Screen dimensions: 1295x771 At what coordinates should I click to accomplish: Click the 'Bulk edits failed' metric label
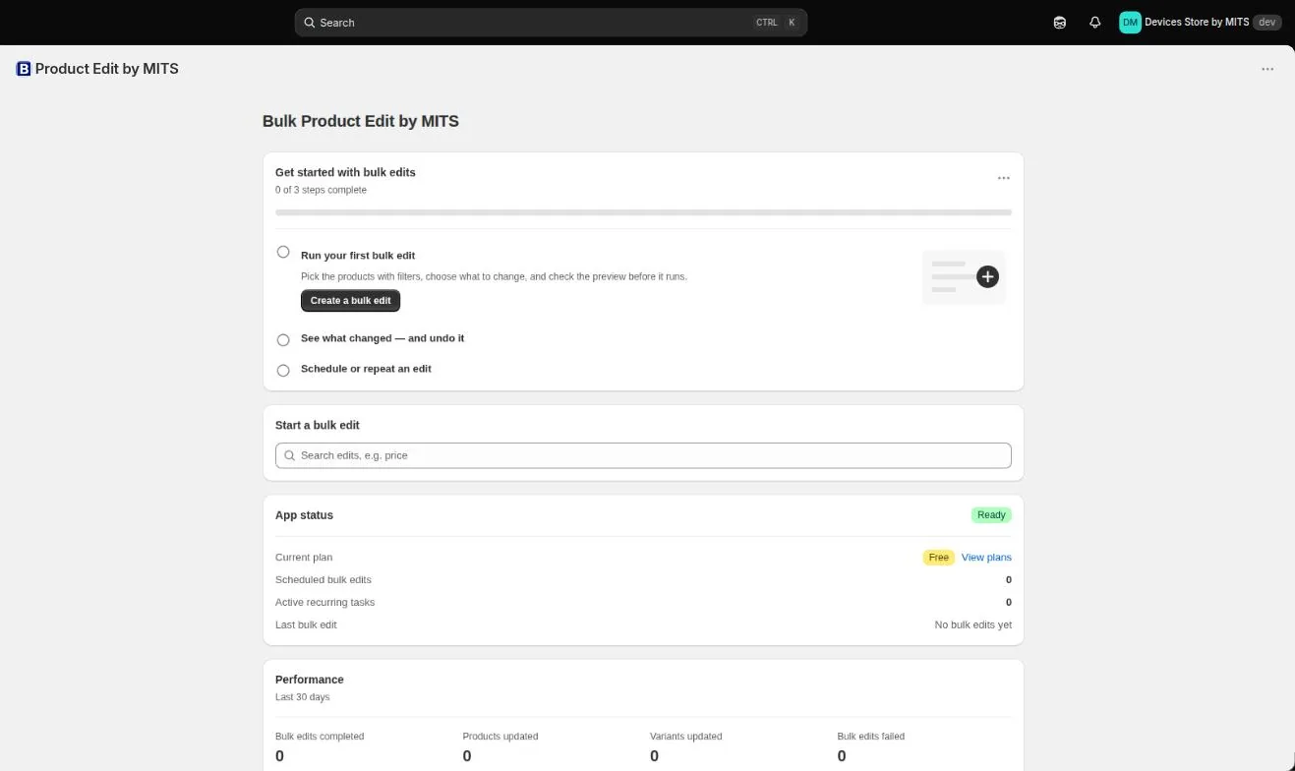[871, 737]
